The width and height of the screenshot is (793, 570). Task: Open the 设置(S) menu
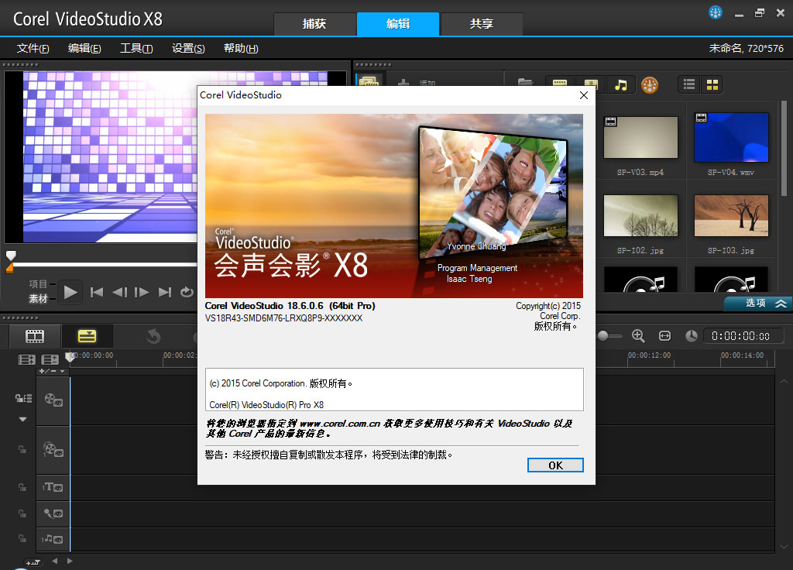pyautogui.click(x=188, y=49)
